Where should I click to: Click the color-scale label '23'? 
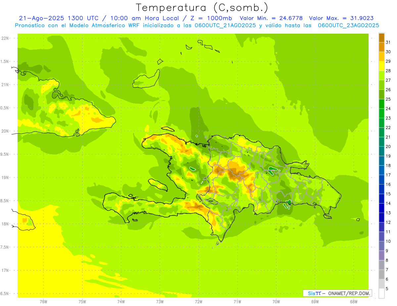click(x=388, y=118)
